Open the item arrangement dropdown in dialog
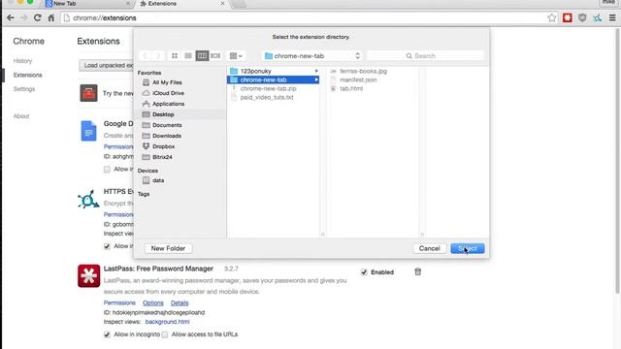The width and height of the screenshot is (621, 349). tap(236, 56)
